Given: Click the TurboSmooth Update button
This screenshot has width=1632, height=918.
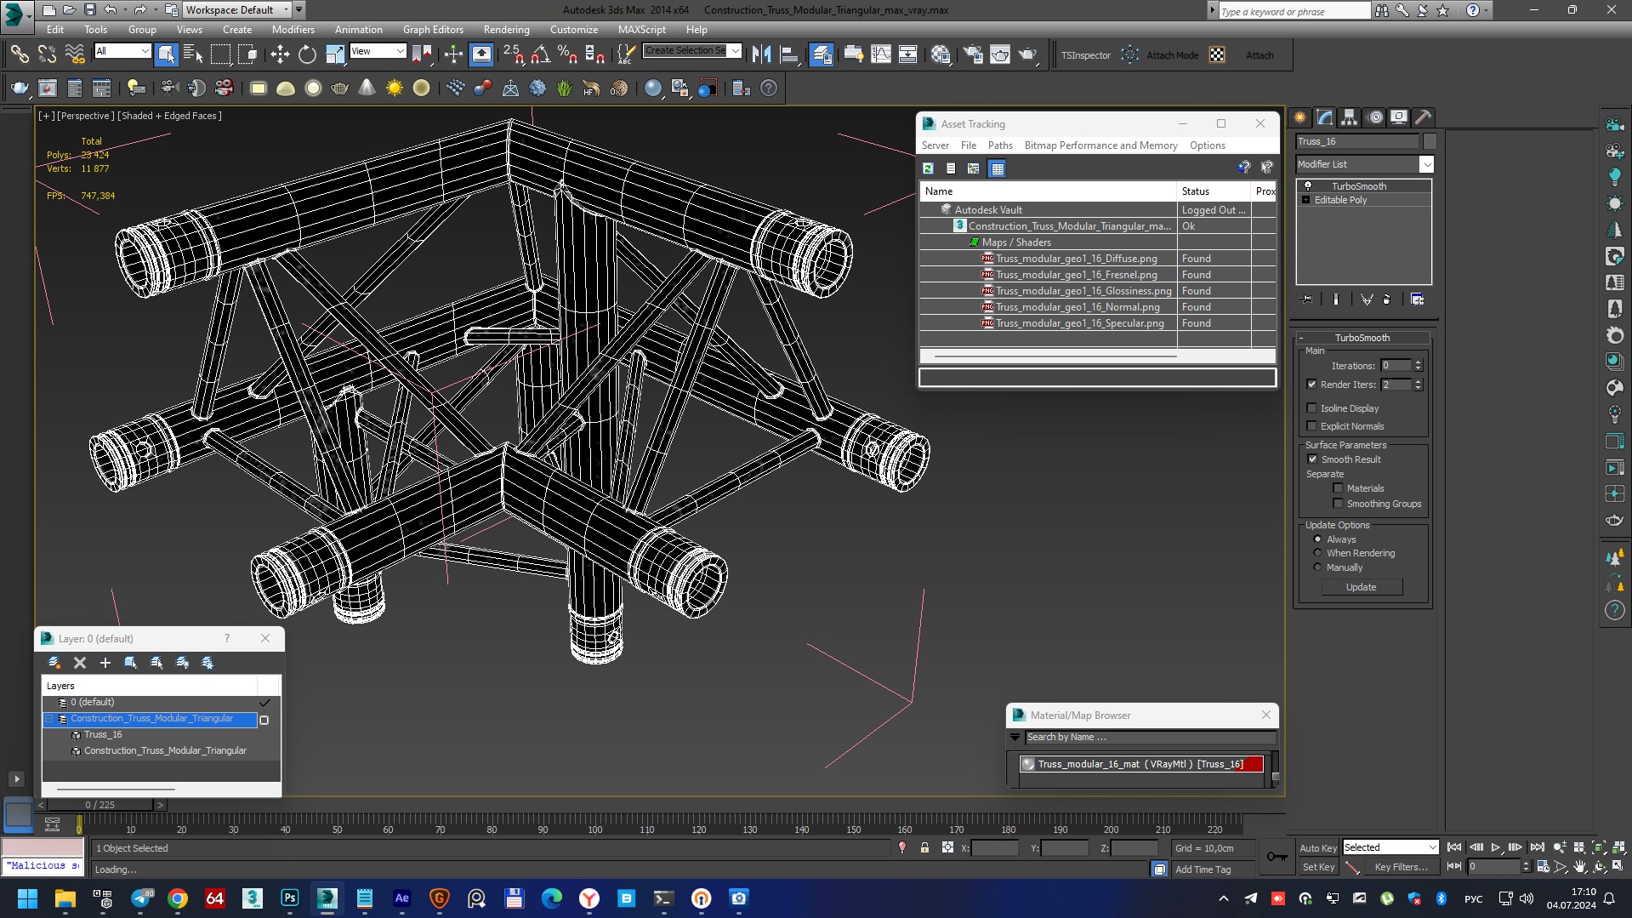Looking at the screenshot, I should pyautogui.click(x=1361, y=587).
